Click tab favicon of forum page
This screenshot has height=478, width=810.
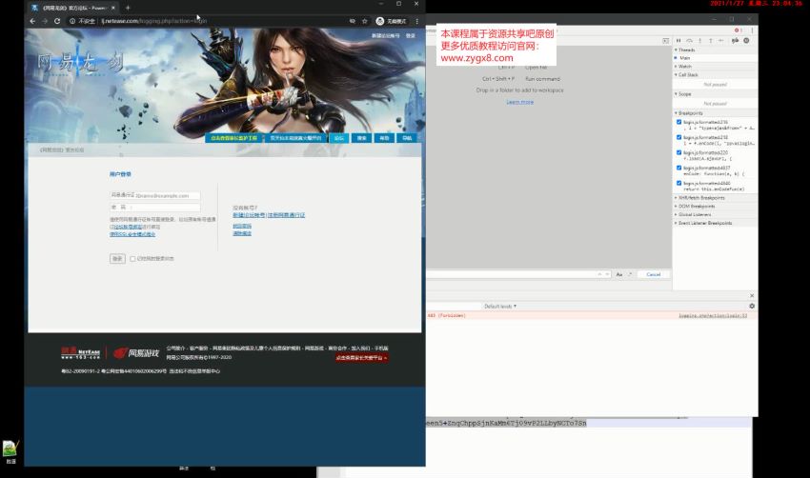point(34,8)
